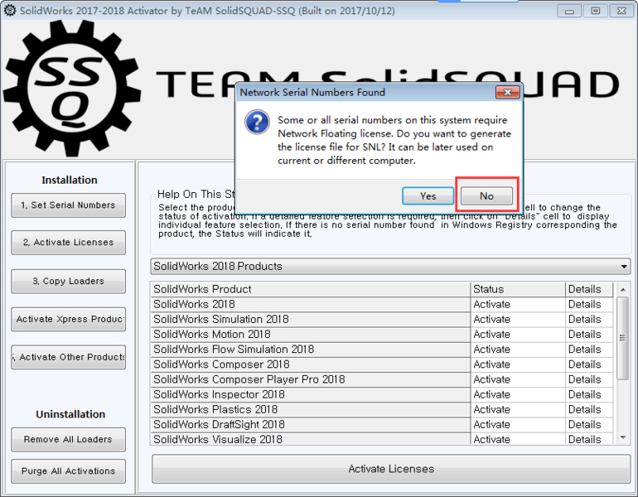The image size is (638, 497).
Task: Open Details for SolidWorks Motion 2018
Action: [x=589, y=335]
